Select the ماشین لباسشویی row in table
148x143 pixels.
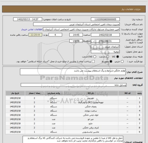tap(74, 132)
